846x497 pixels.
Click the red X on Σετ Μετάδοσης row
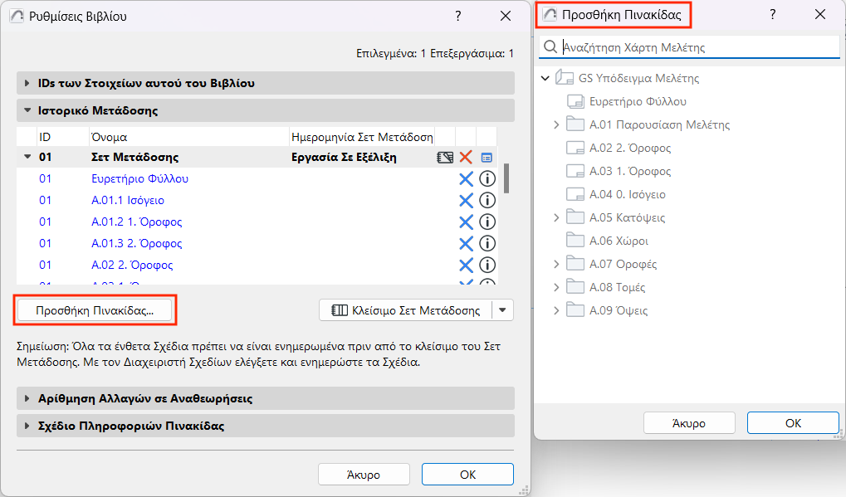pos(466,157)
